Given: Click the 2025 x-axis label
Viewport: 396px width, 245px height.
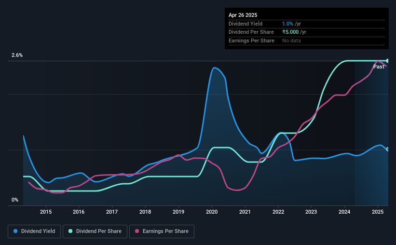Looking at the screenshot, I should (378, 212).
